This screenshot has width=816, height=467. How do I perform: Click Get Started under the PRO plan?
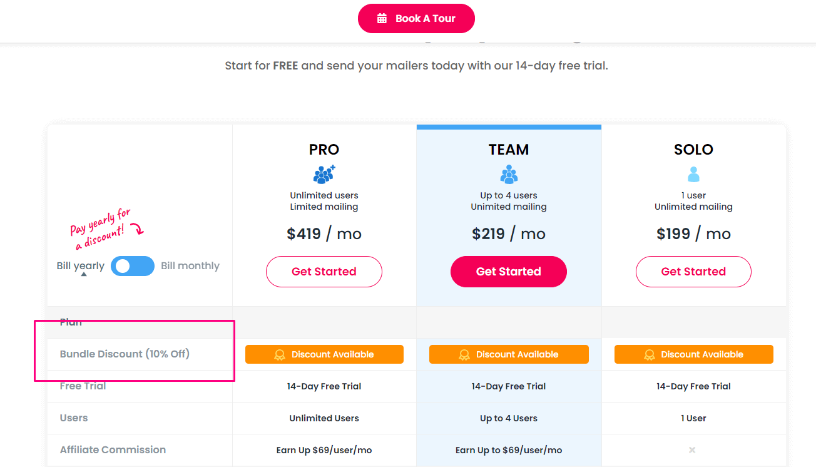click(x=324, y=272)
